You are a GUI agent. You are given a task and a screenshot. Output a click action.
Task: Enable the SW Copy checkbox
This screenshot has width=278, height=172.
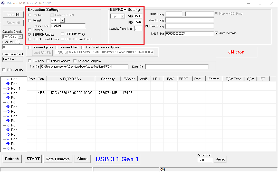click(30, 61)
